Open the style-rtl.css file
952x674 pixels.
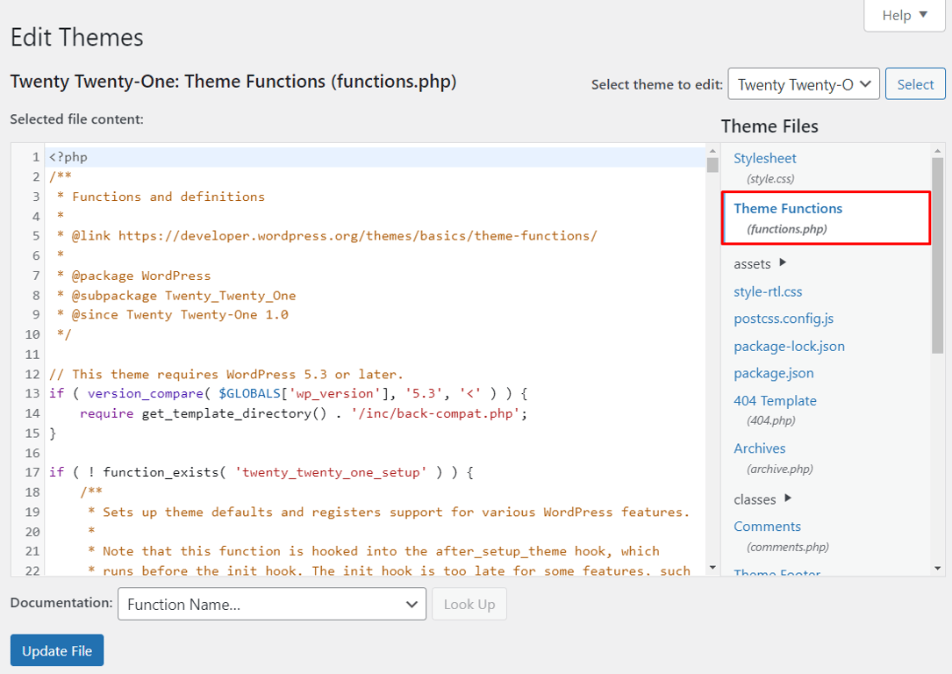(768, 290)
